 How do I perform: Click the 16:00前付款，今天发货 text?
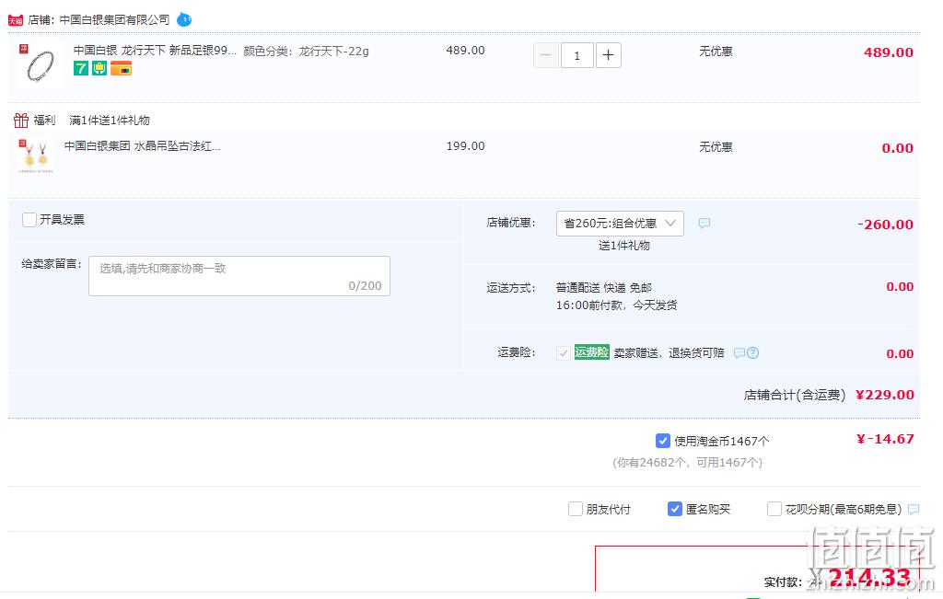point(616,305)
